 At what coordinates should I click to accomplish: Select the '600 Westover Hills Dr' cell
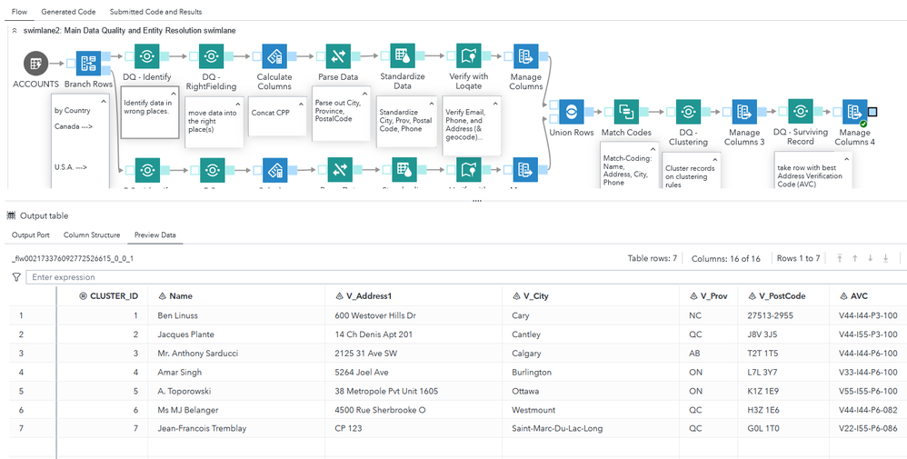click(x=414, y=315)
